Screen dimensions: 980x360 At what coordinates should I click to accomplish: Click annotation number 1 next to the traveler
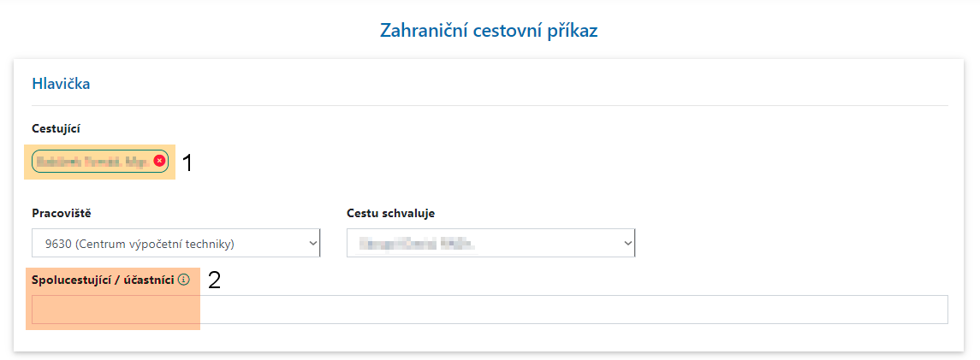[x=187, y=162]
